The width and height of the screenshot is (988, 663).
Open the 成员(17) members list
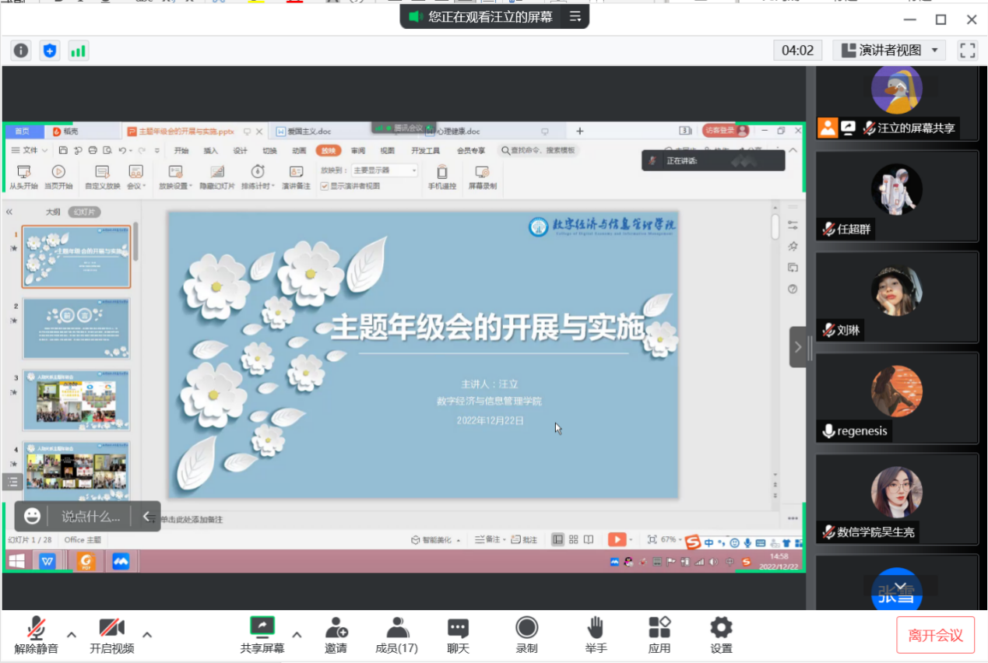click(x=397, y=634)
